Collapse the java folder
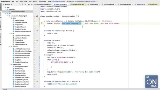 coord(5,14)
